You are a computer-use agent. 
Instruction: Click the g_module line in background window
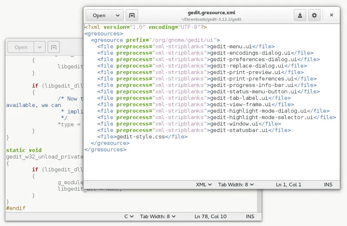70,182
